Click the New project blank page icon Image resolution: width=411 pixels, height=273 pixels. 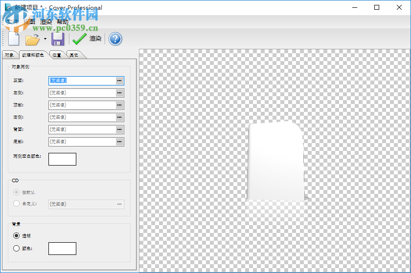(x=14, y=39)
